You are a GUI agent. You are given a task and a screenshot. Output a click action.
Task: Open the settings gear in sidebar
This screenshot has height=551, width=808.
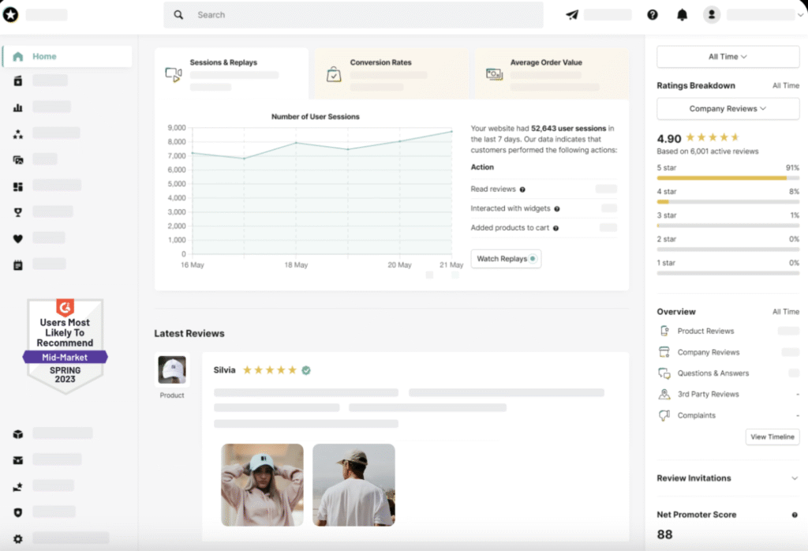pos(18,538)
